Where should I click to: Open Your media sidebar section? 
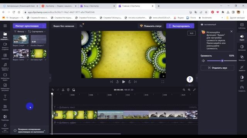(5, 36)
